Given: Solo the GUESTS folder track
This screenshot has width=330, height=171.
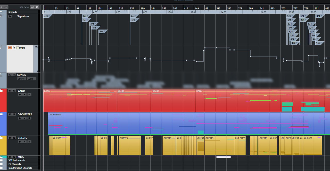Looking at the screenshot, I should (14, 138).
